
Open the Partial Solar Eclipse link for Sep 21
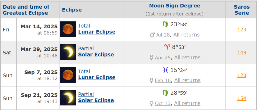pos(96,97)
